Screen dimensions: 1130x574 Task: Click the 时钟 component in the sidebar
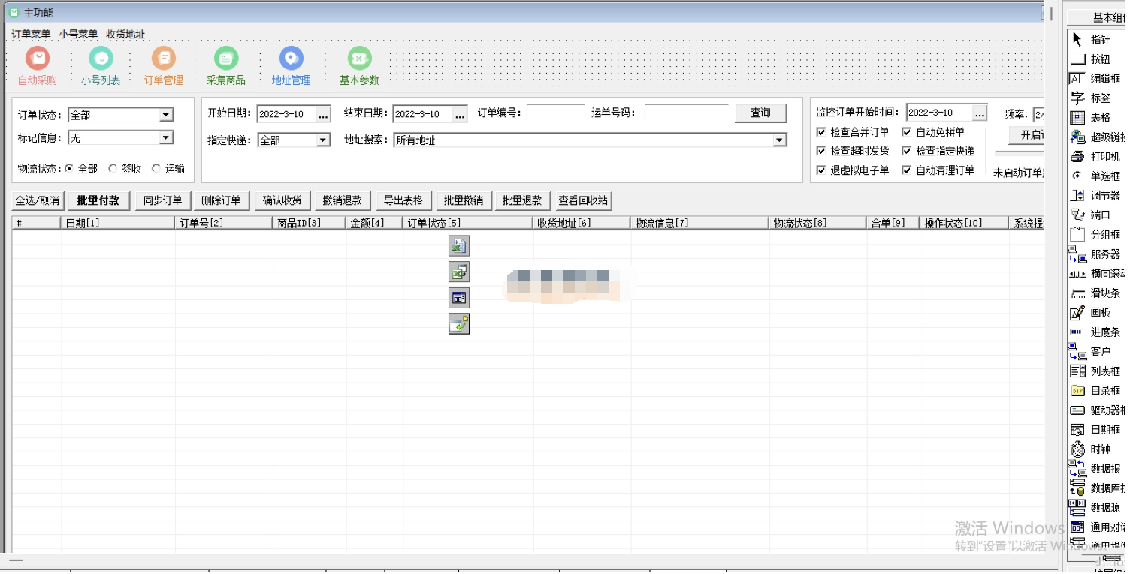pos(1095,449)
